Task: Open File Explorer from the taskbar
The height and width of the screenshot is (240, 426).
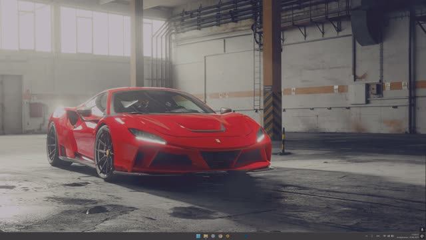Action: click(206, 236)
